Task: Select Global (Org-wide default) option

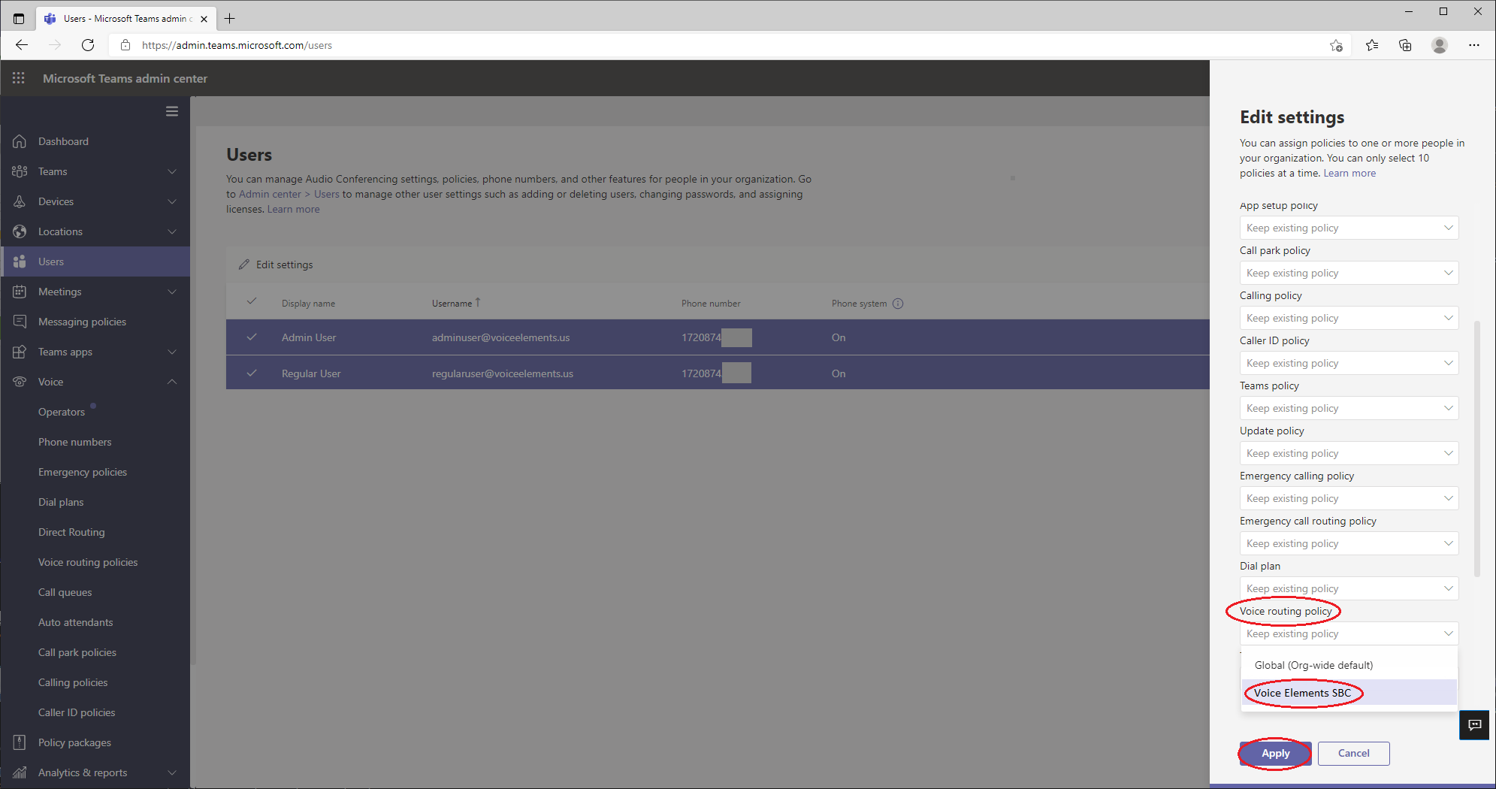Action: click(x=1349, y=665)
